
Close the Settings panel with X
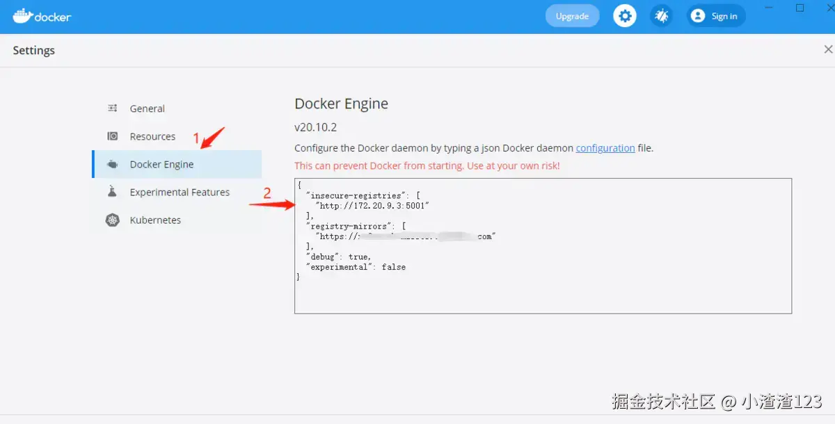pos(828,49)
